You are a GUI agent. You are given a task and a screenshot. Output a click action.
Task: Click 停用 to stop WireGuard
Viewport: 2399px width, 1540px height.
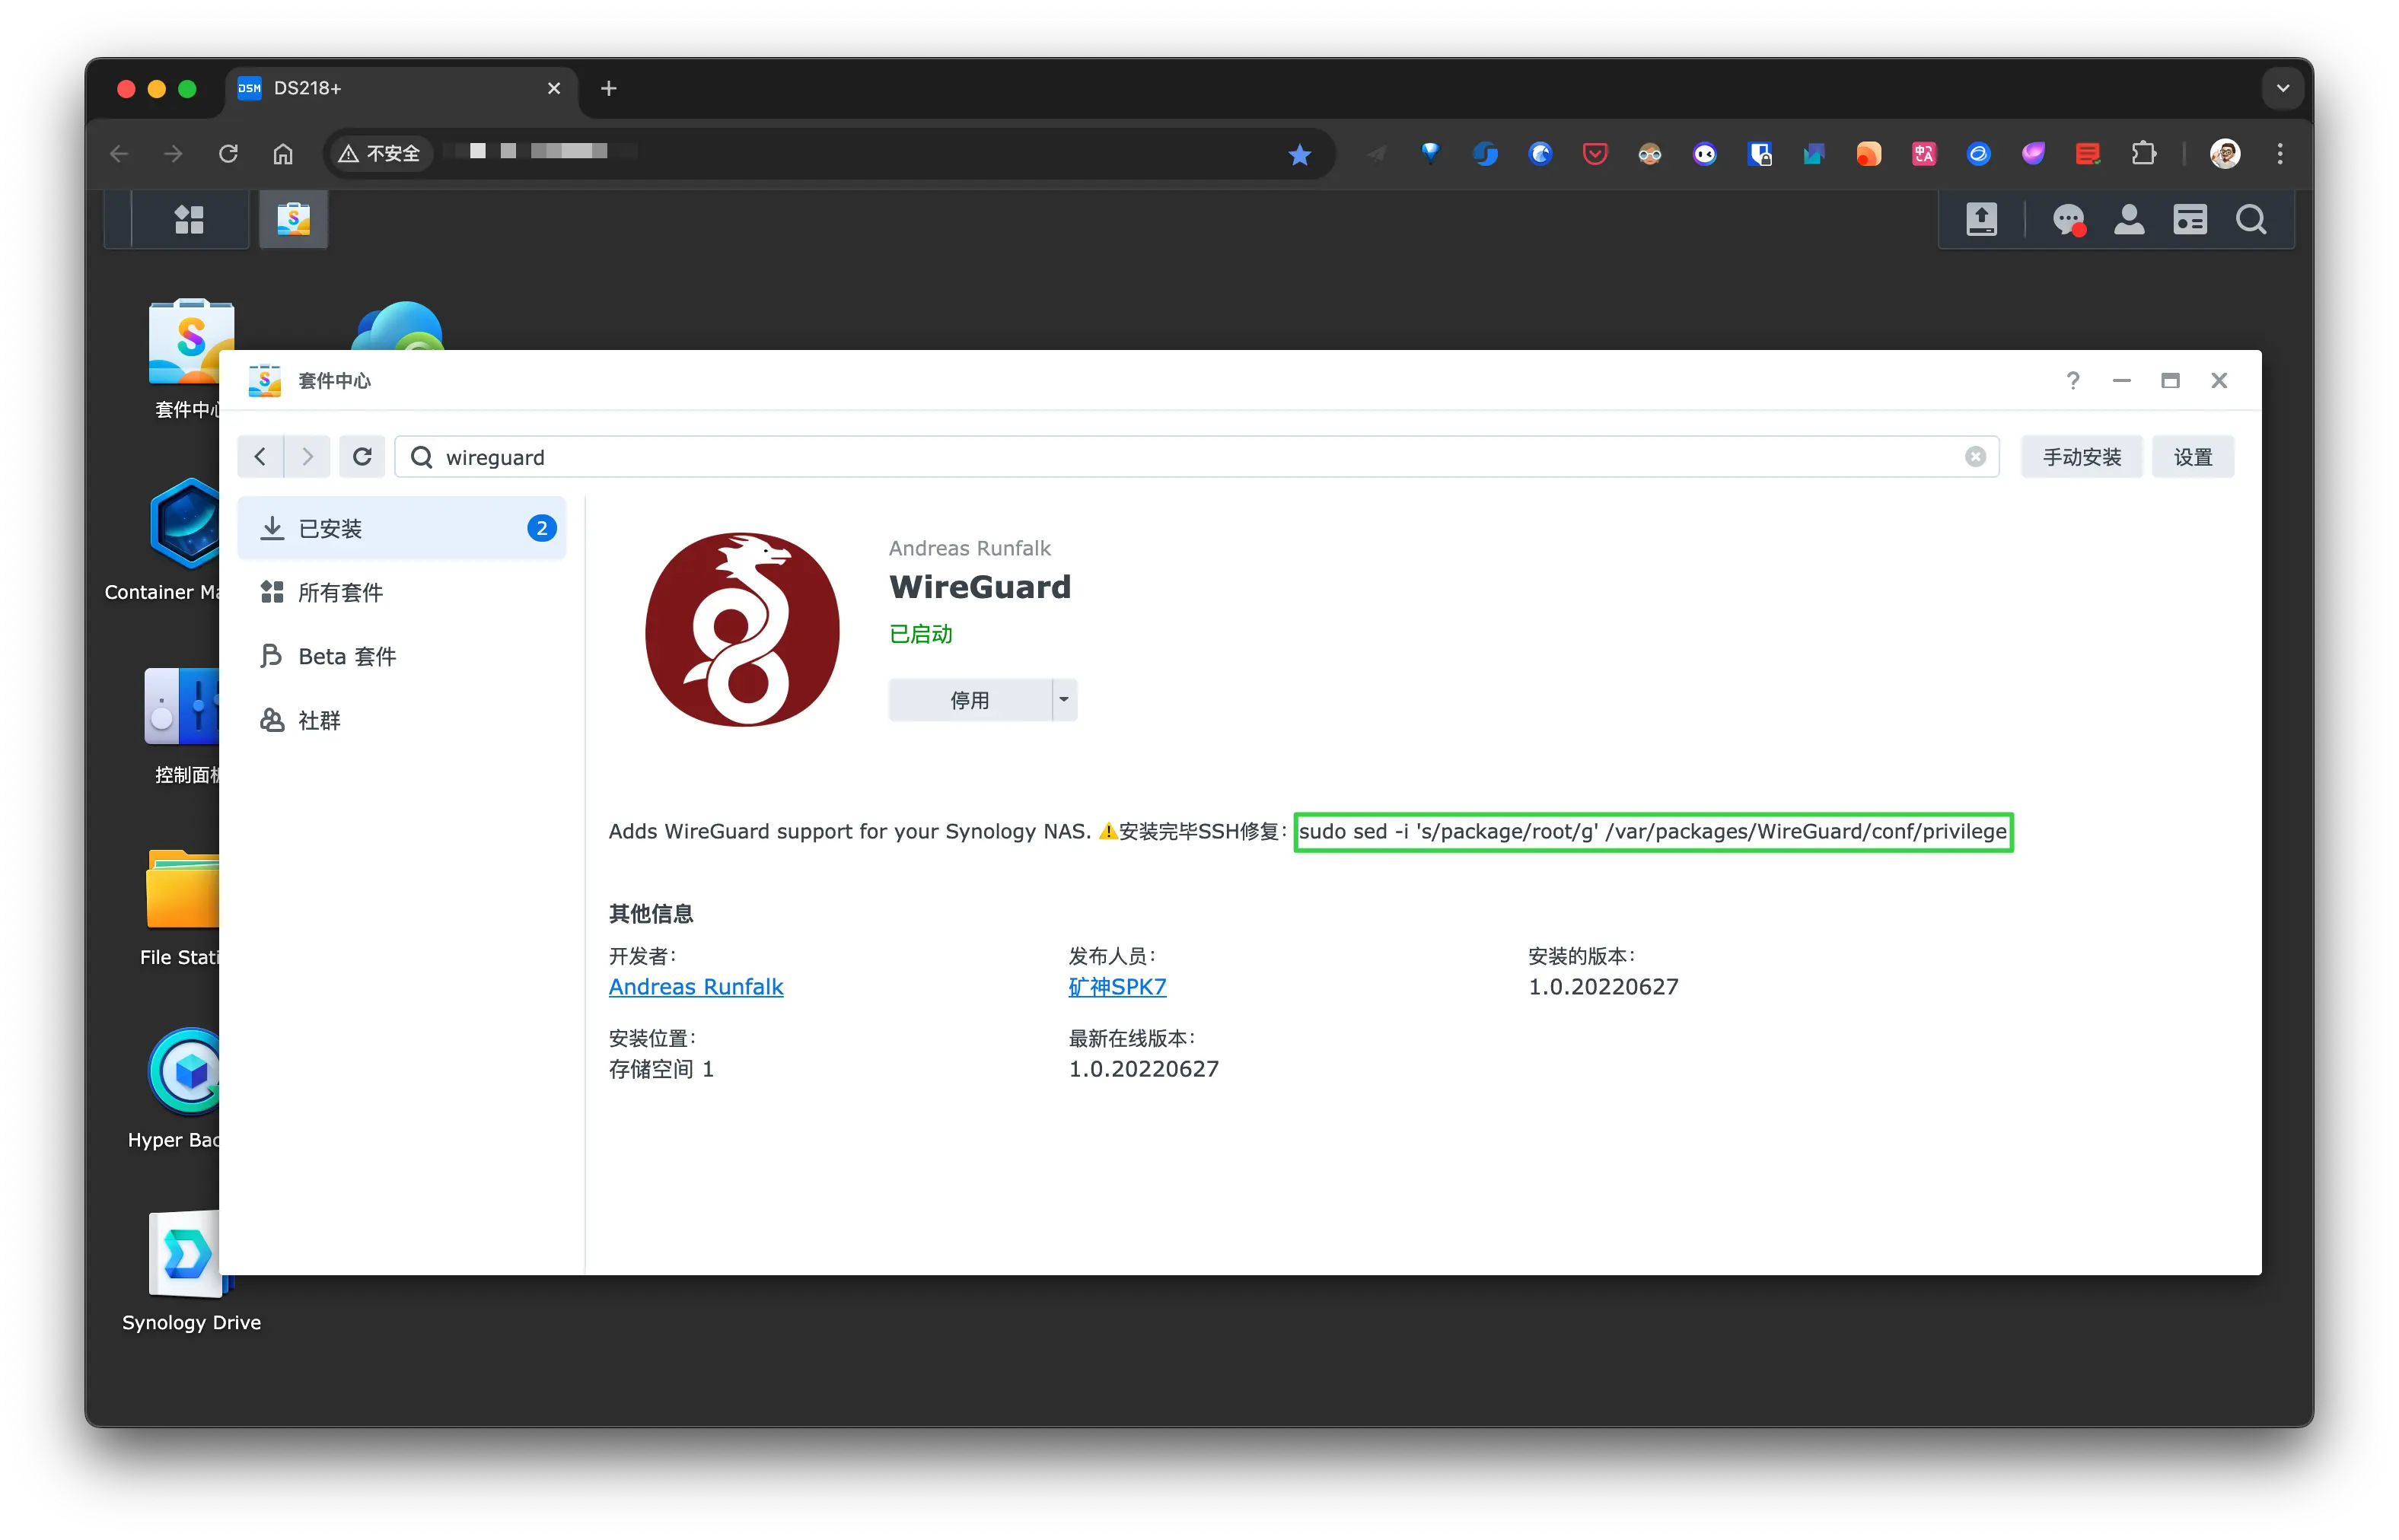[969, 700]
